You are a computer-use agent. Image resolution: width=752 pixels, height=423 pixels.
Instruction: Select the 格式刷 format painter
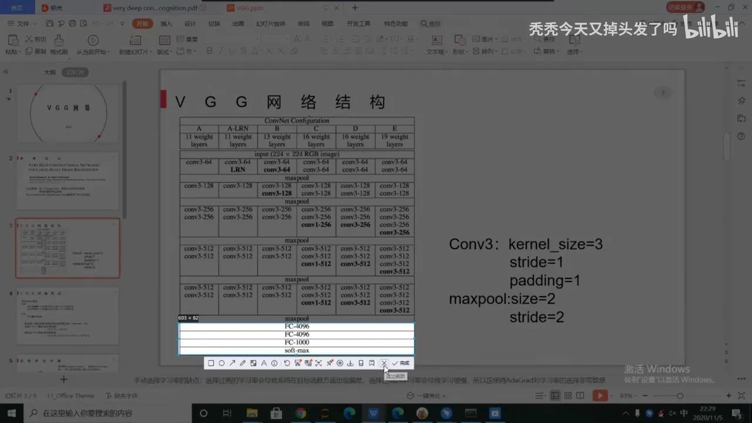pos(59,44)
